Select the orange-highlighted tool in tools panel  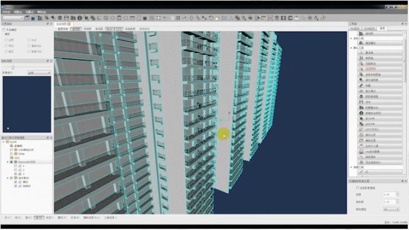[x=380, y=69]
